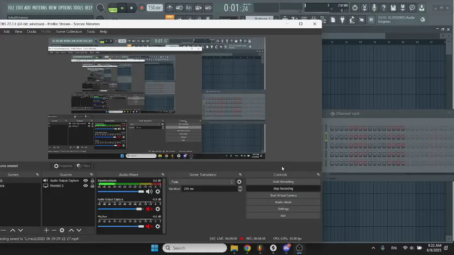
Task: Move source down in Sources list
Action: (x=79, y=230)
